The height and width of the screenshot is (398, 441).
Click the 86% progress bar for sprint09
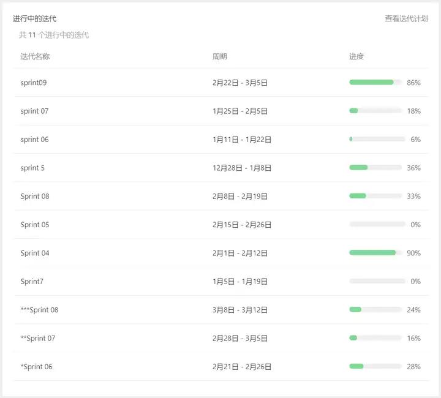coord(375,82)
